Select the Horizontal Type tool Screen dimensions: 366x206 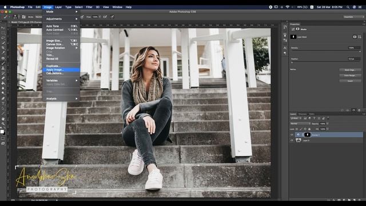(x=3, y=104)
